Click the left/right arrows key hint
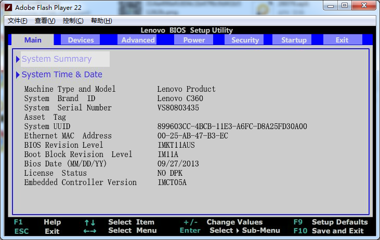 click(x=89, y=231)
